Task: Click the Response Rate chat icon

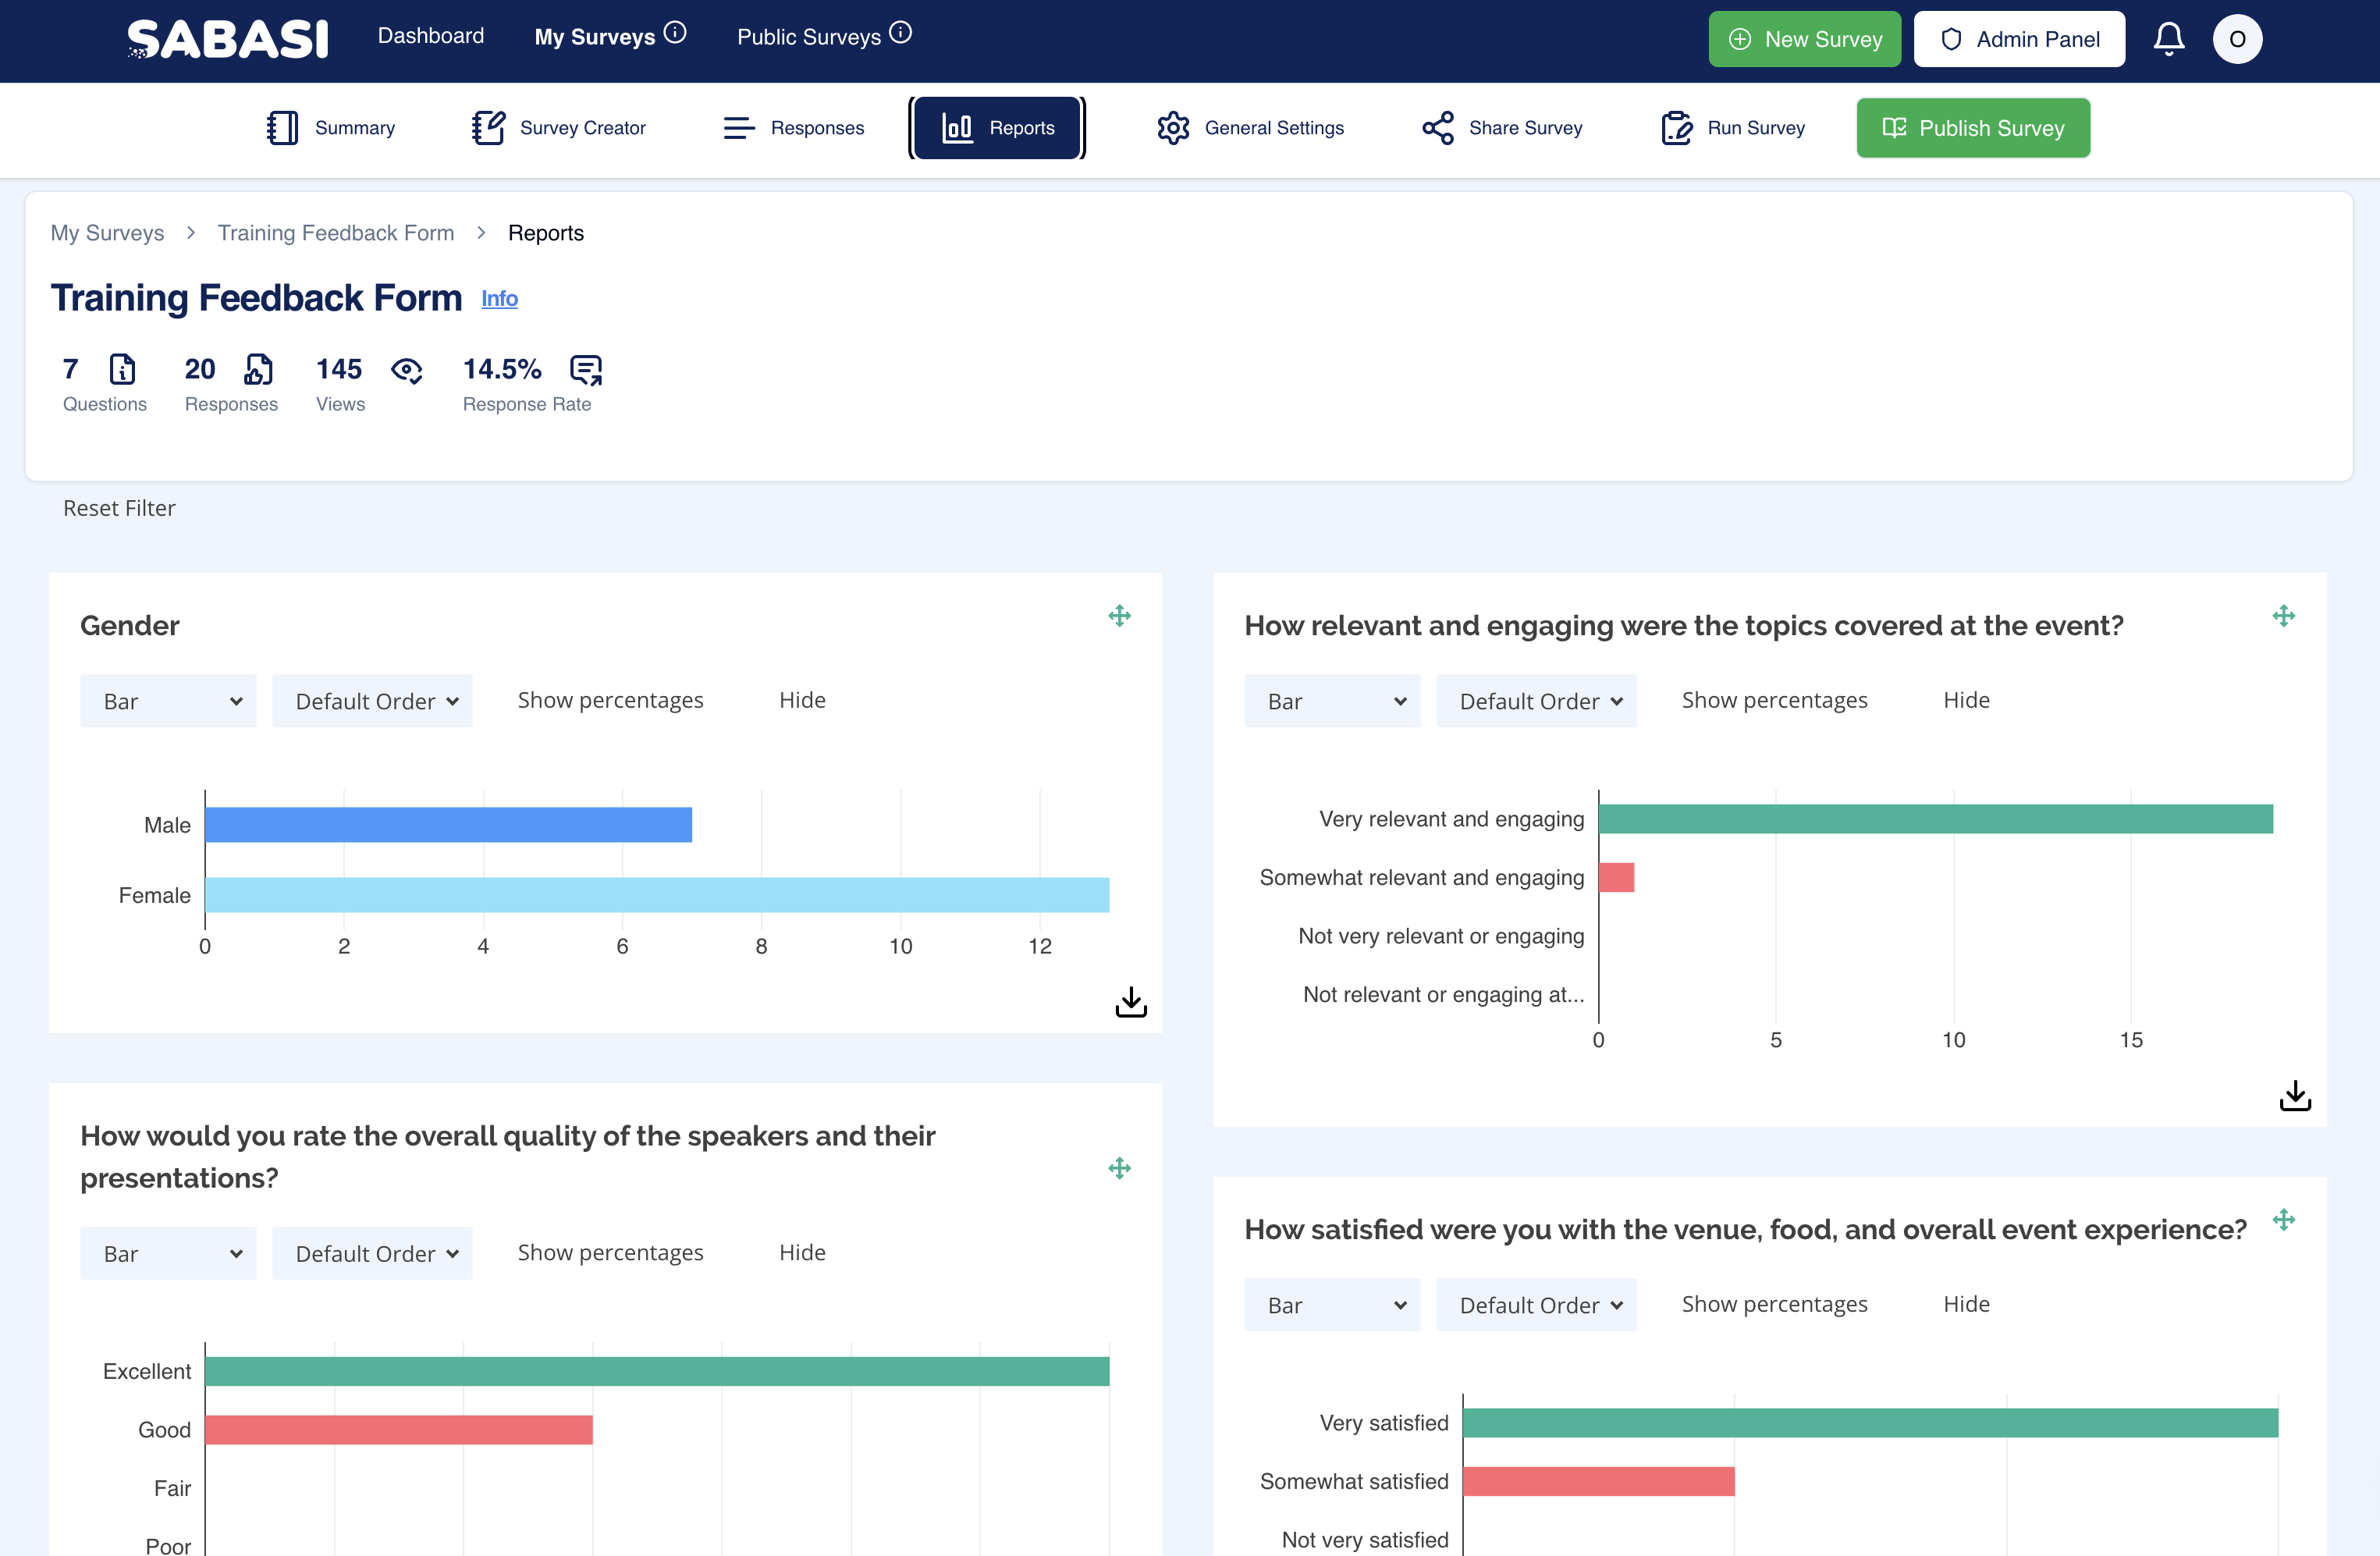Action: point(586,370)
